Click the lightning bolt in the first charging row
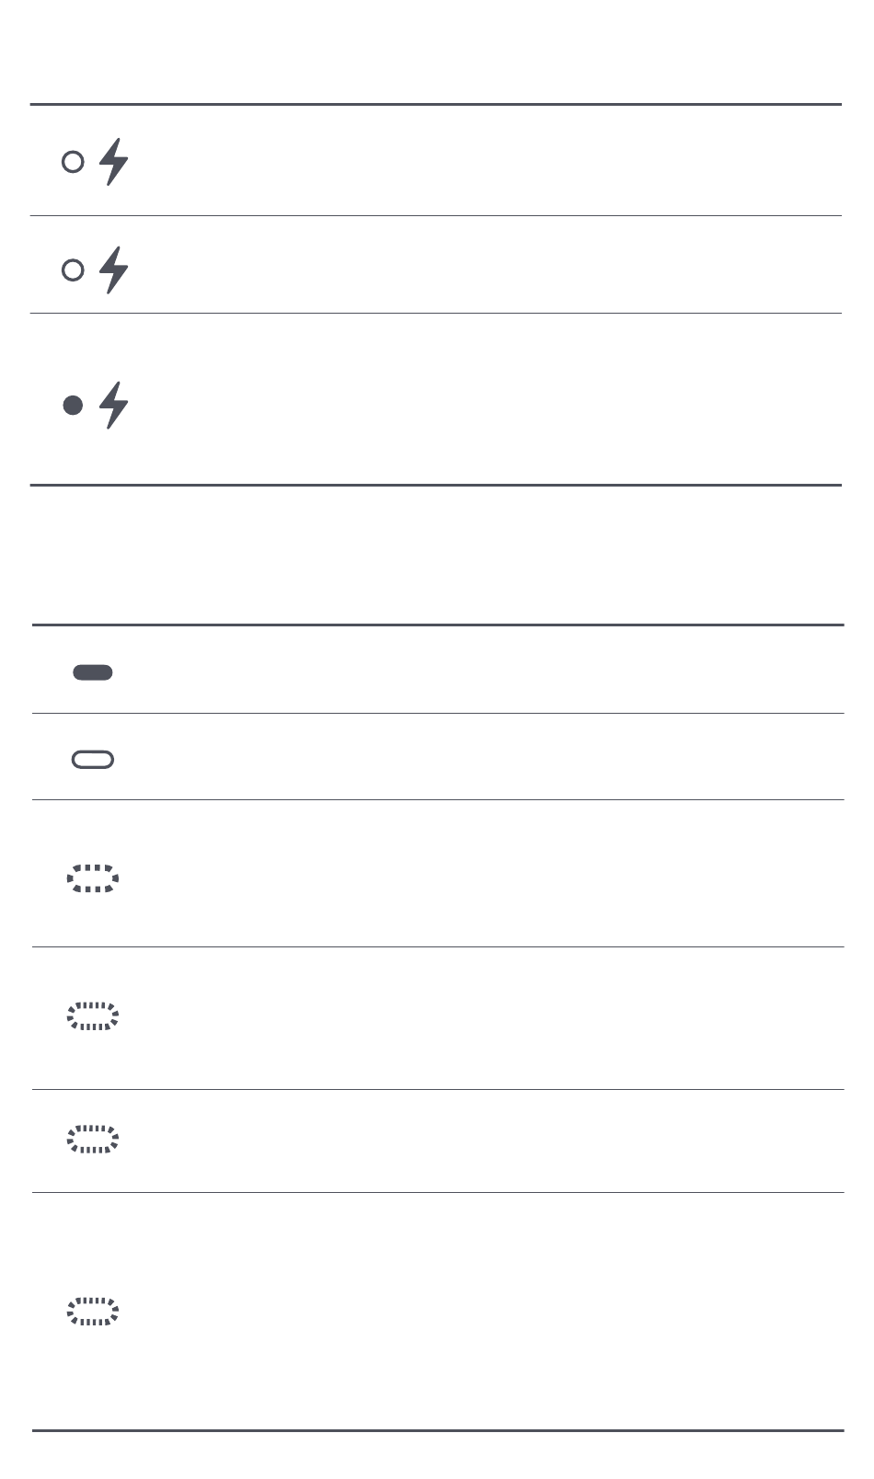Image resolution: width=874 pixels, height=1479 pixels. 114,162
